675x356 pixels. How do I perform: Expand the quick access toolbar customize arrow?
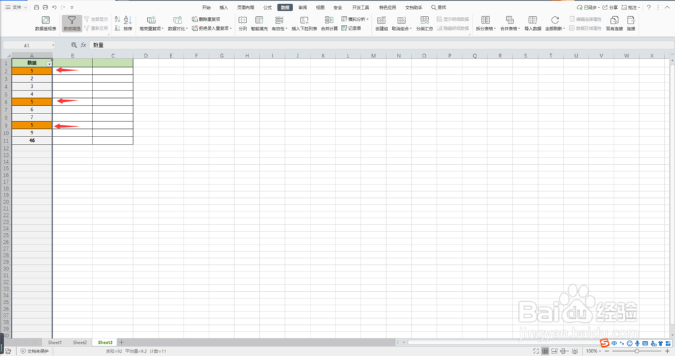(72, 7)
